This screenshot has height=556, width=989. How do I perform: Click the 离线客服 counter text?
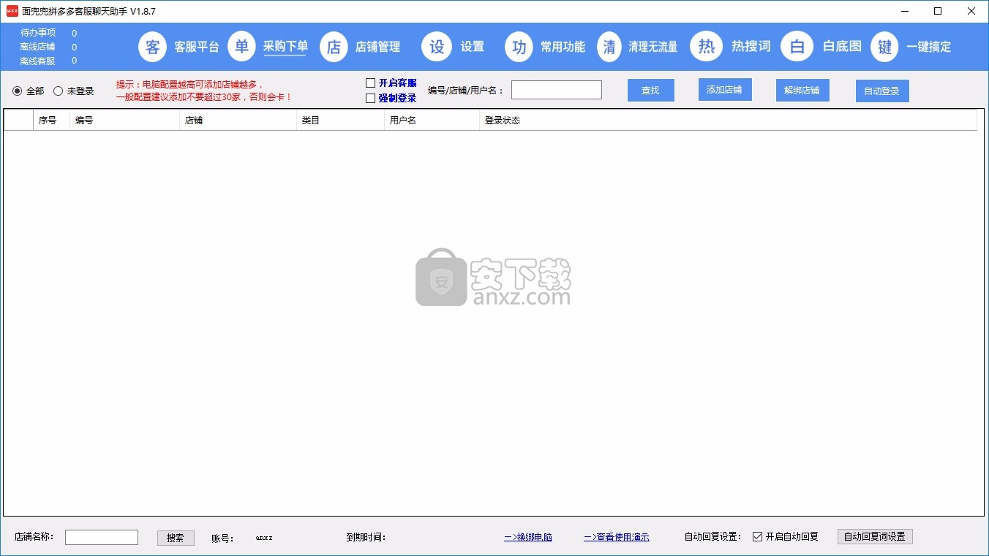click(38, 61)
